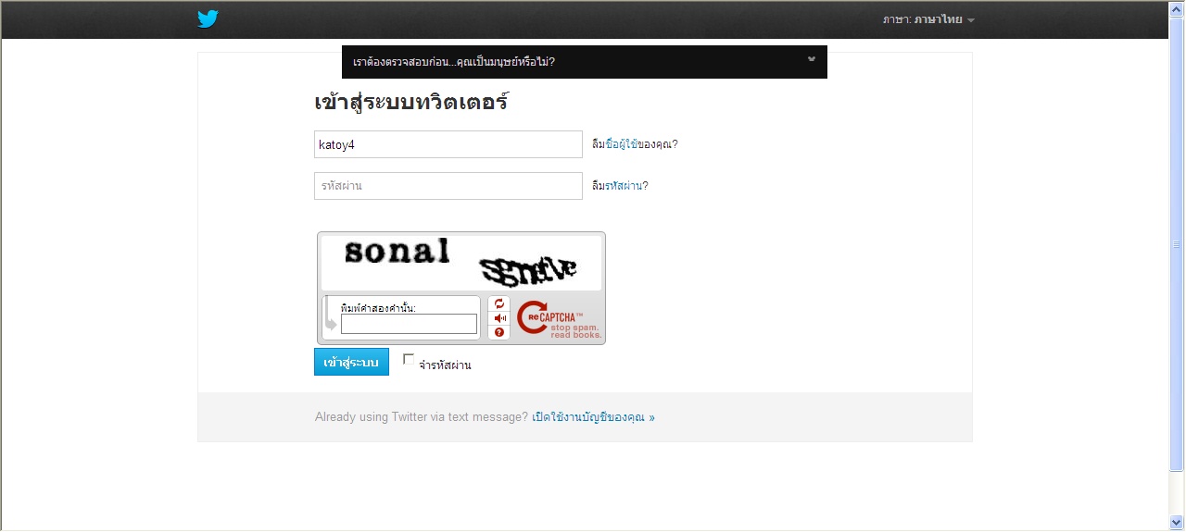Focus the รหัสผ่าน password field

pos(448,186)
